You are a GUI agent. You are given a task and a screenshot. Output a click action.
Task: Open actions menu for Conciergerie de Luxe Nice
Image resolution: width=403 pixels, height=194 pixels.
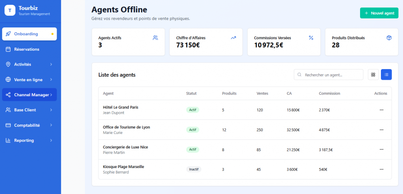click(x=381, y=150)
